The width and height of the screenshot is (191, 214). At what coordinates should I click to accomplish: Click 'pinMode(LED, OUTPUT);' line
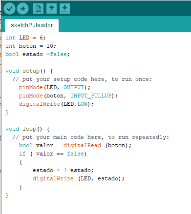(x=54, y=88)
